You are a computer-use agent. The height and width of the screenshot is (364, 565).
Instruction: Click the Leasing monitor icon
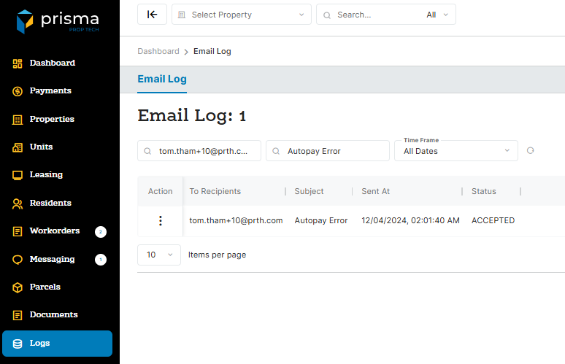coord(18,175)
